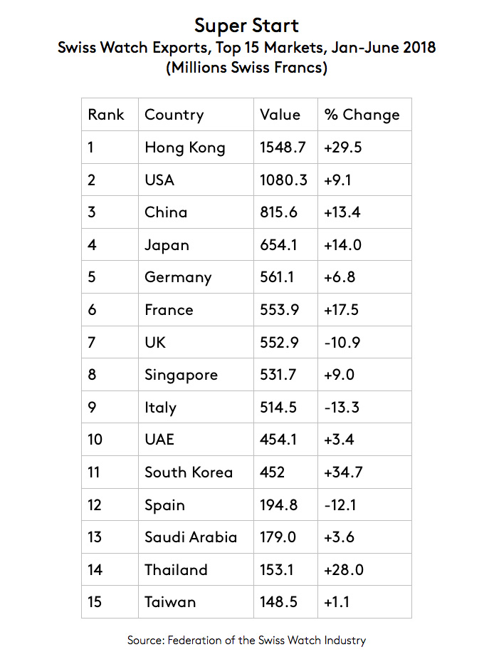Click the Country column header
The height and width of the screenshot is (652, 489).
coord(174,115)
